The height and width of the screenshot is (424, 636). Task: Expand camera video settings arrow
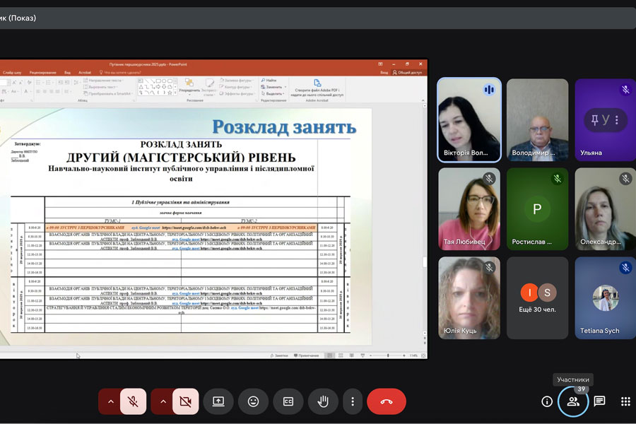[163, 401]
